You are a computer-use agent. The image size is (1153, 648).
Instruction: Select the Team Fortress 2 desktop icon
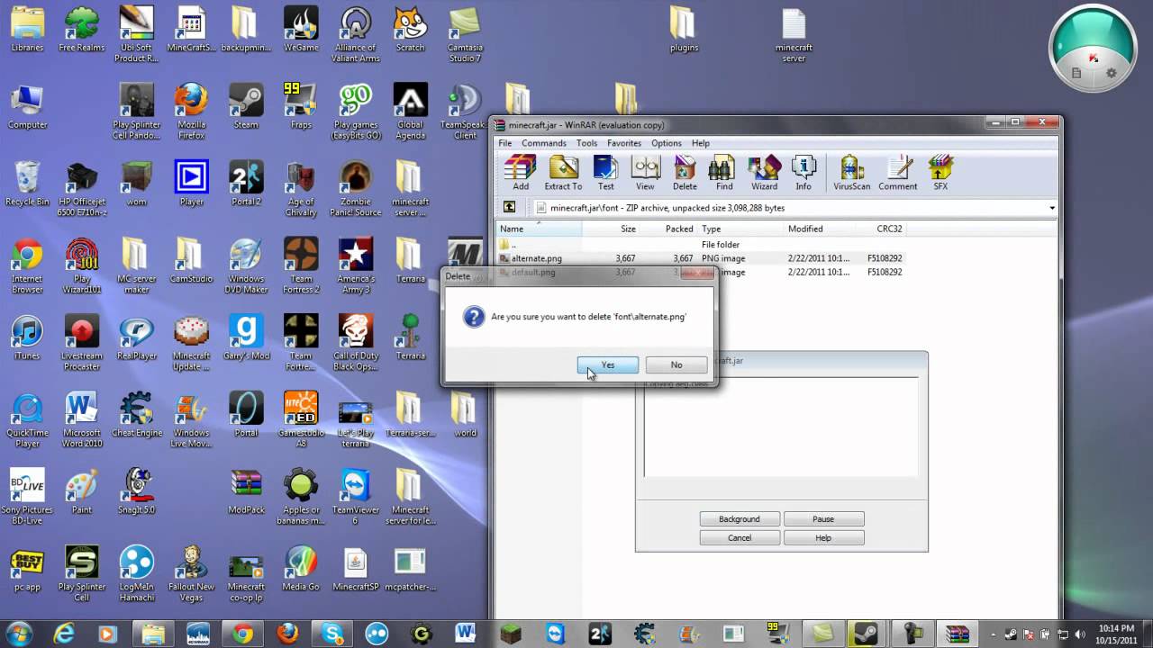pos(301,265)
